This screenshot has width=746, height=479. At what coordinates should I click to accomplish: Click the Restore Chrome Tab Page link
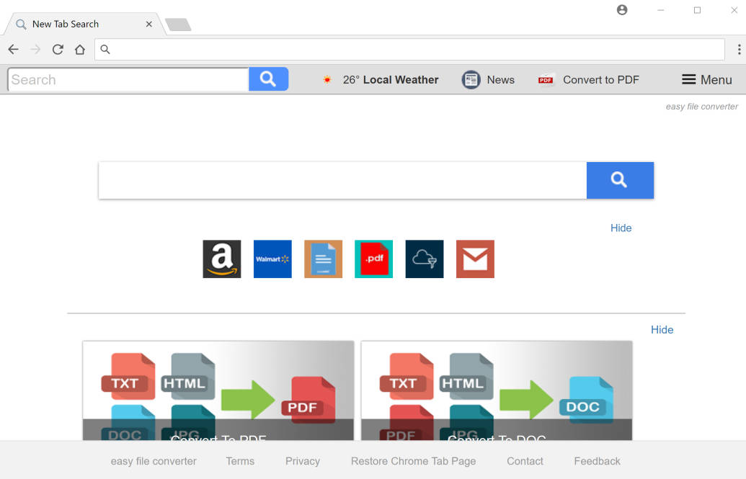(x=414, y=461)
